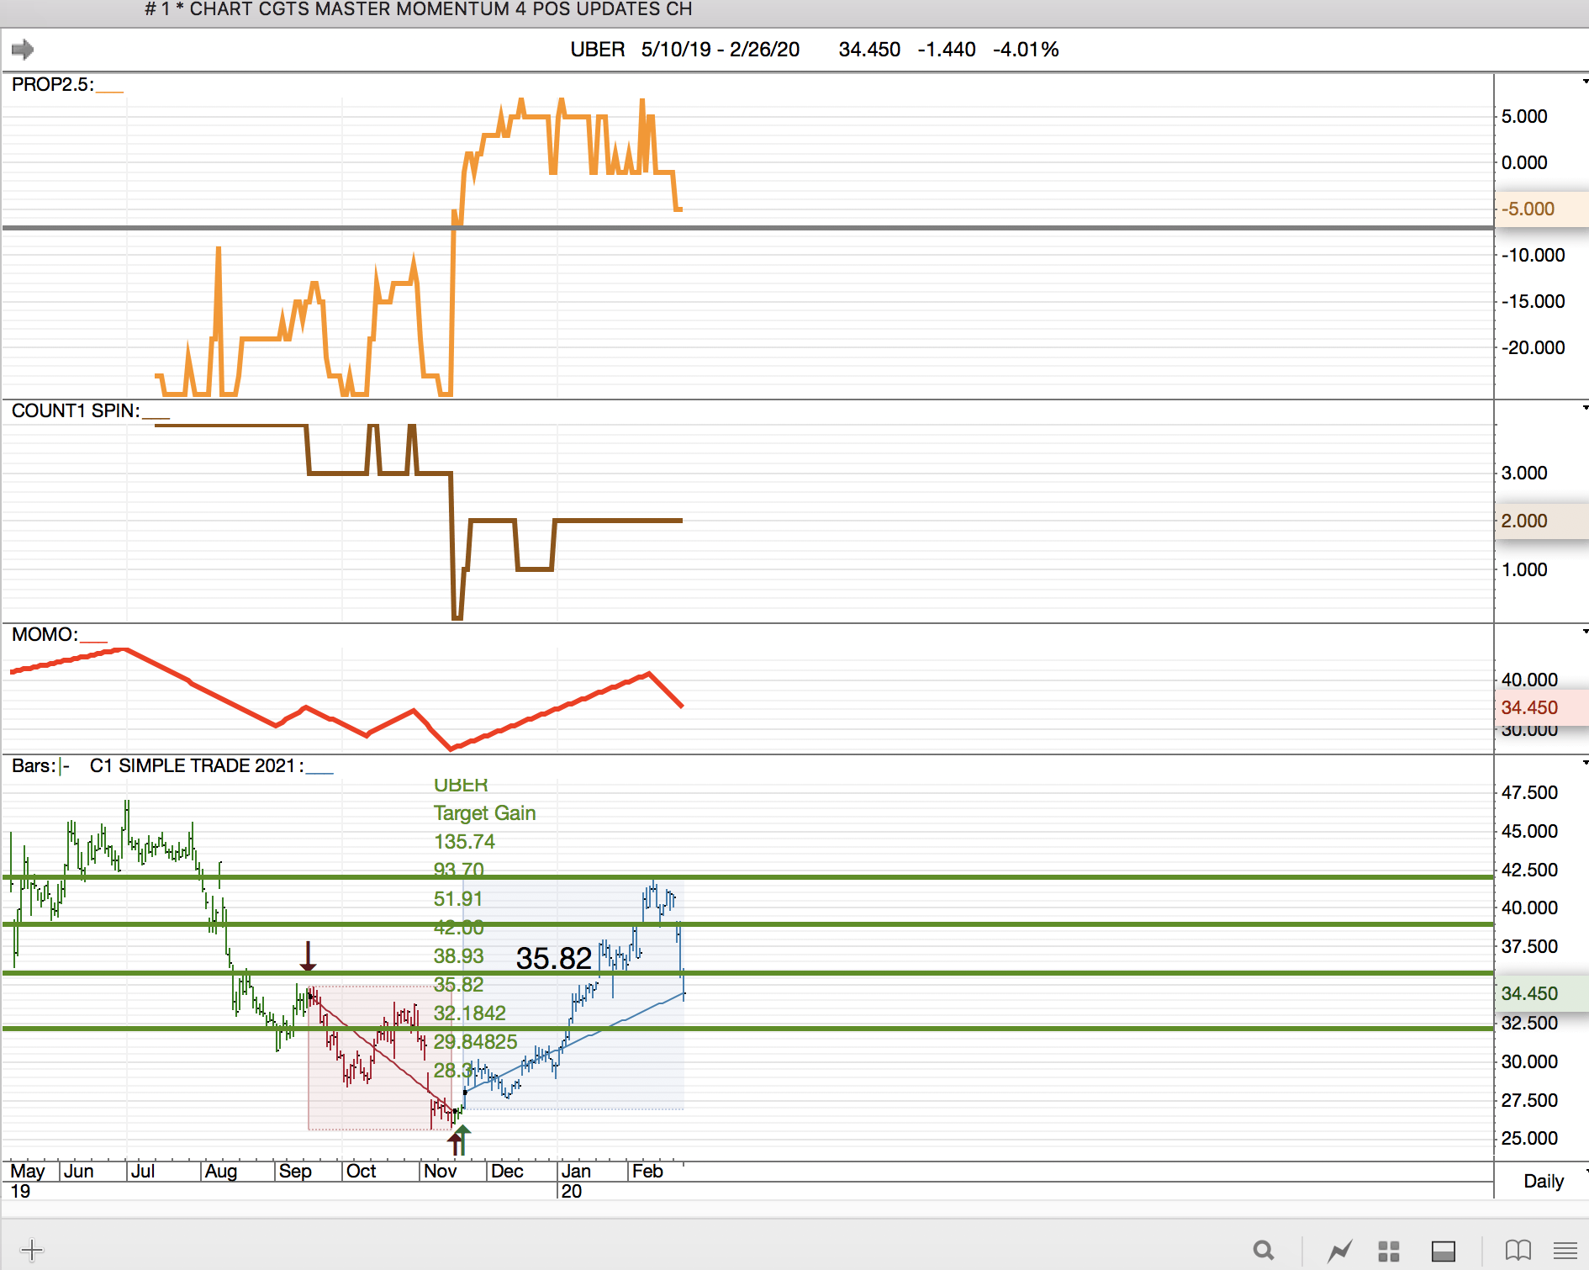Click the last price 34.450 in header
The height and width of the screenshot is (1270, 1589).
point(869,50)
